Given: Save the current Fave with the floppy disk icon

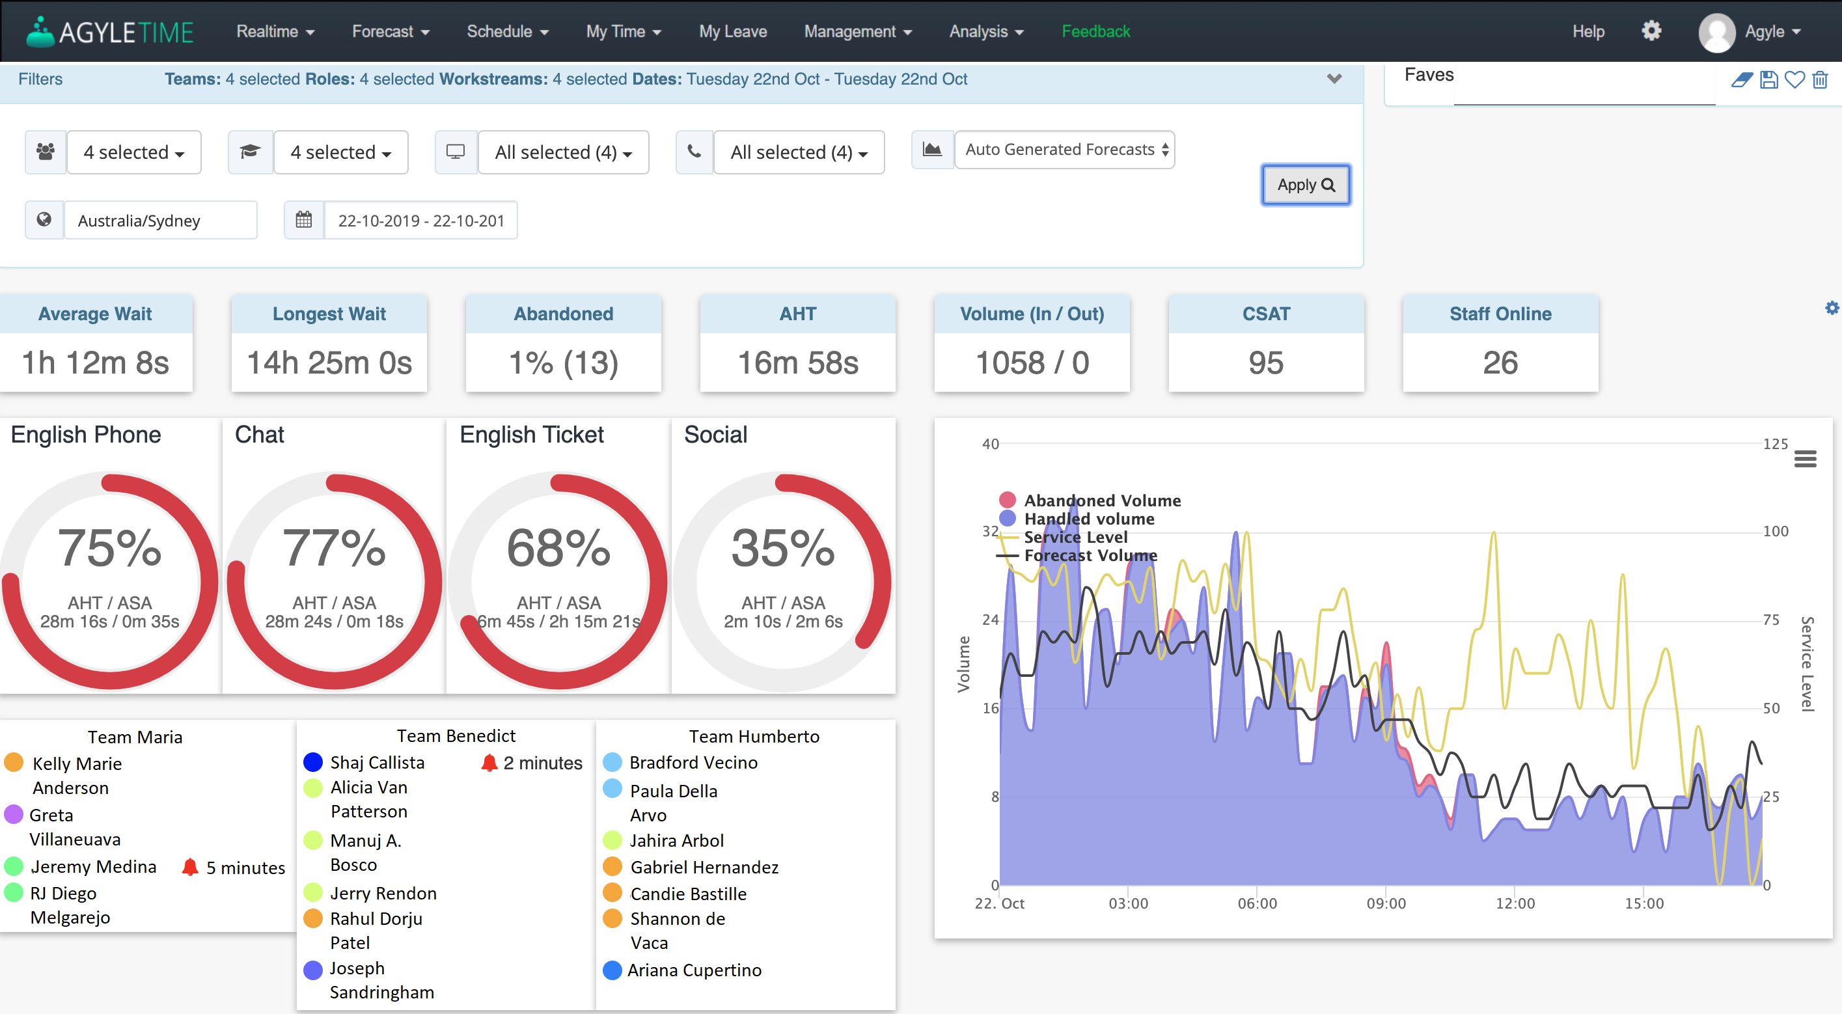Looking at the screenshot, I should pyautogui.click(x=1768, y=79).
